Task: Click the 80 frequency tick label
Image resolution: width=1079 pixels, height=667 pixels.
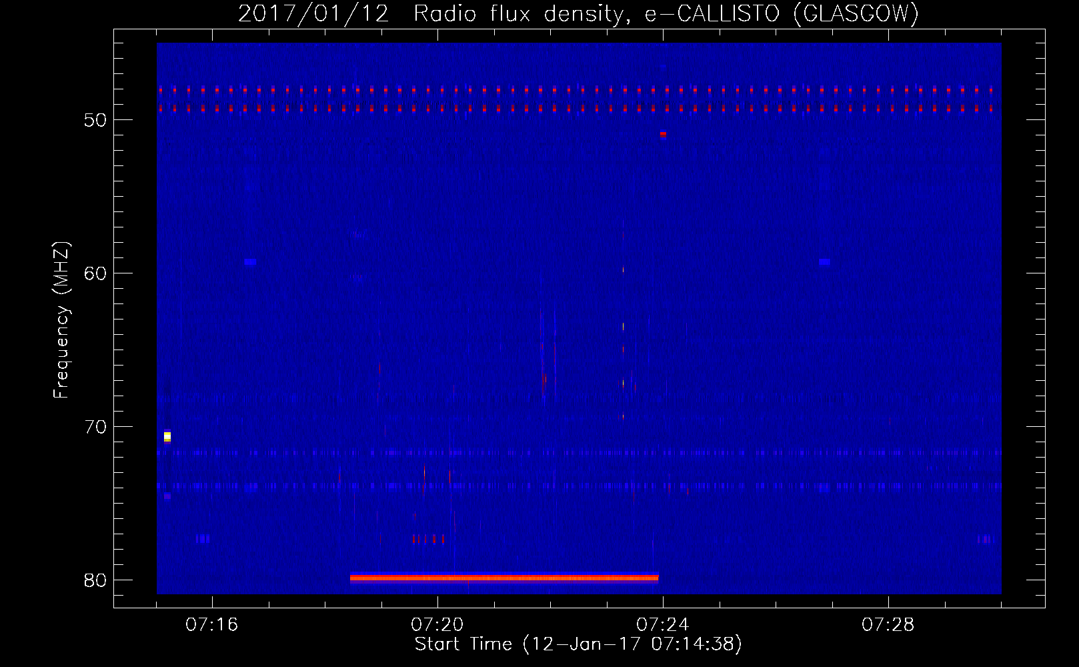Action: (95, 580)
